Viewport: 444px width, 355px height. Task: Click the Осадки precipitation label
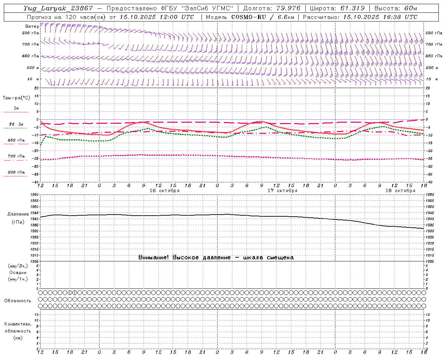coord(18,272)
